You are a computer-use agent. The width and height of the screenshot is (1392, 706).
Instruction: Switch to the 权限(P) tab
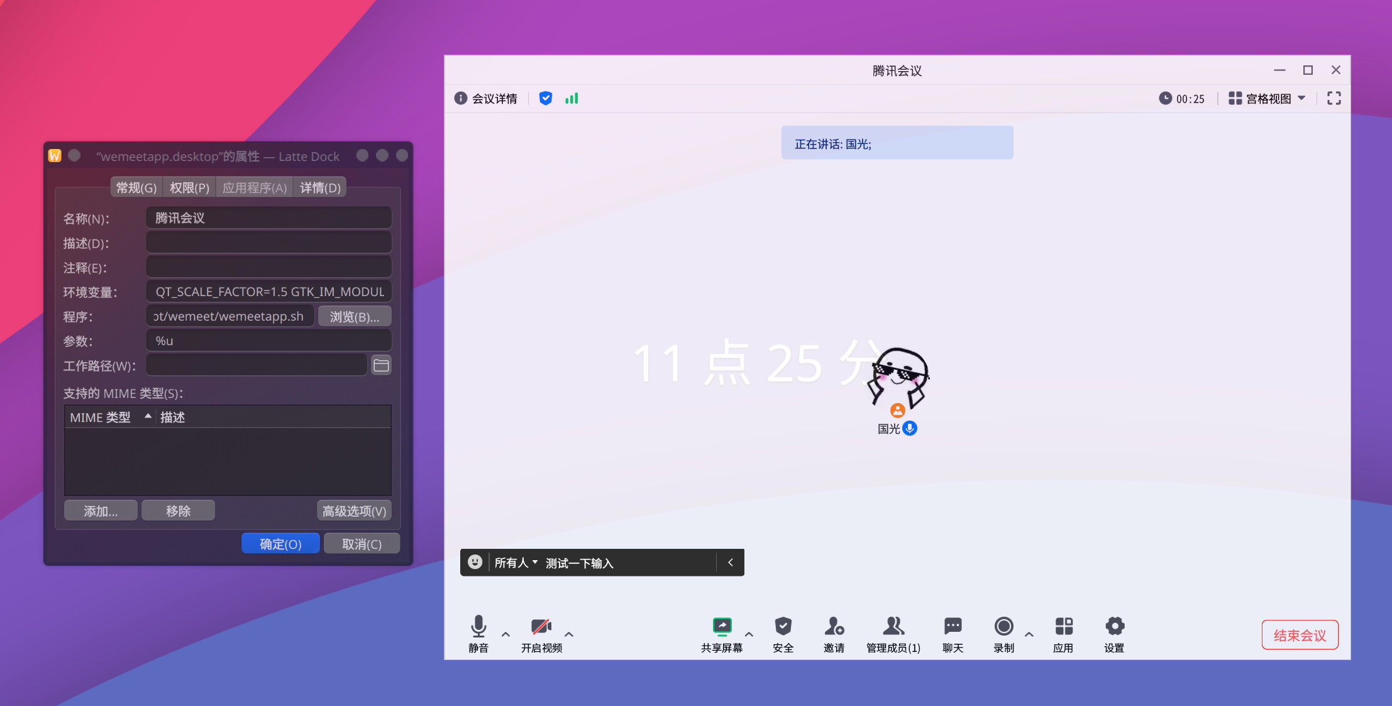pyautogui.click(x=189, y=187)
